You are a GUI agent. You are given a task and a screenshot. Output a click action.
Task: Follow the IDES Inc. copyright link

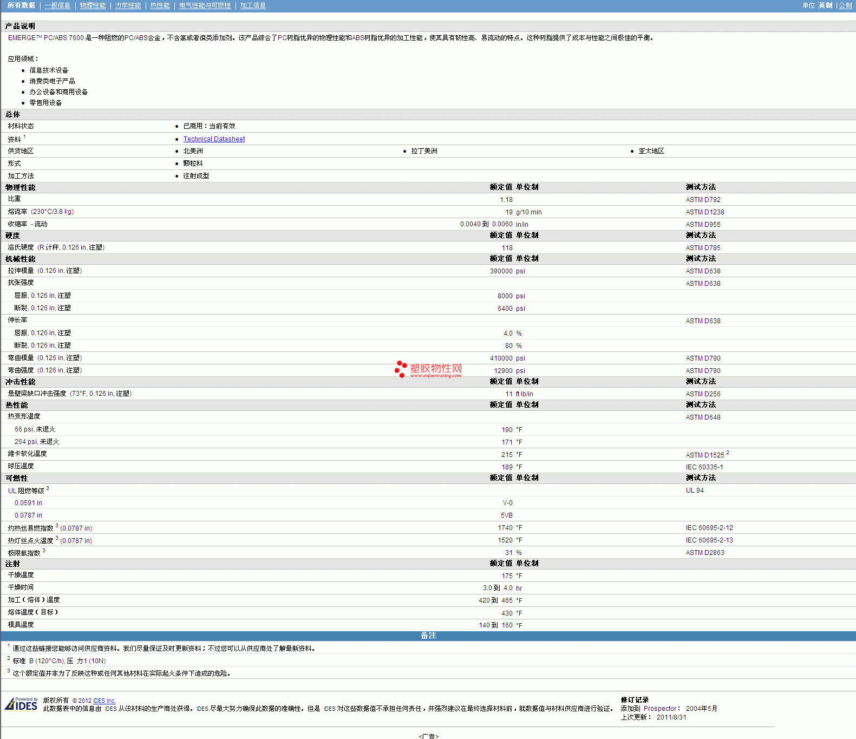tap(104, 701)
